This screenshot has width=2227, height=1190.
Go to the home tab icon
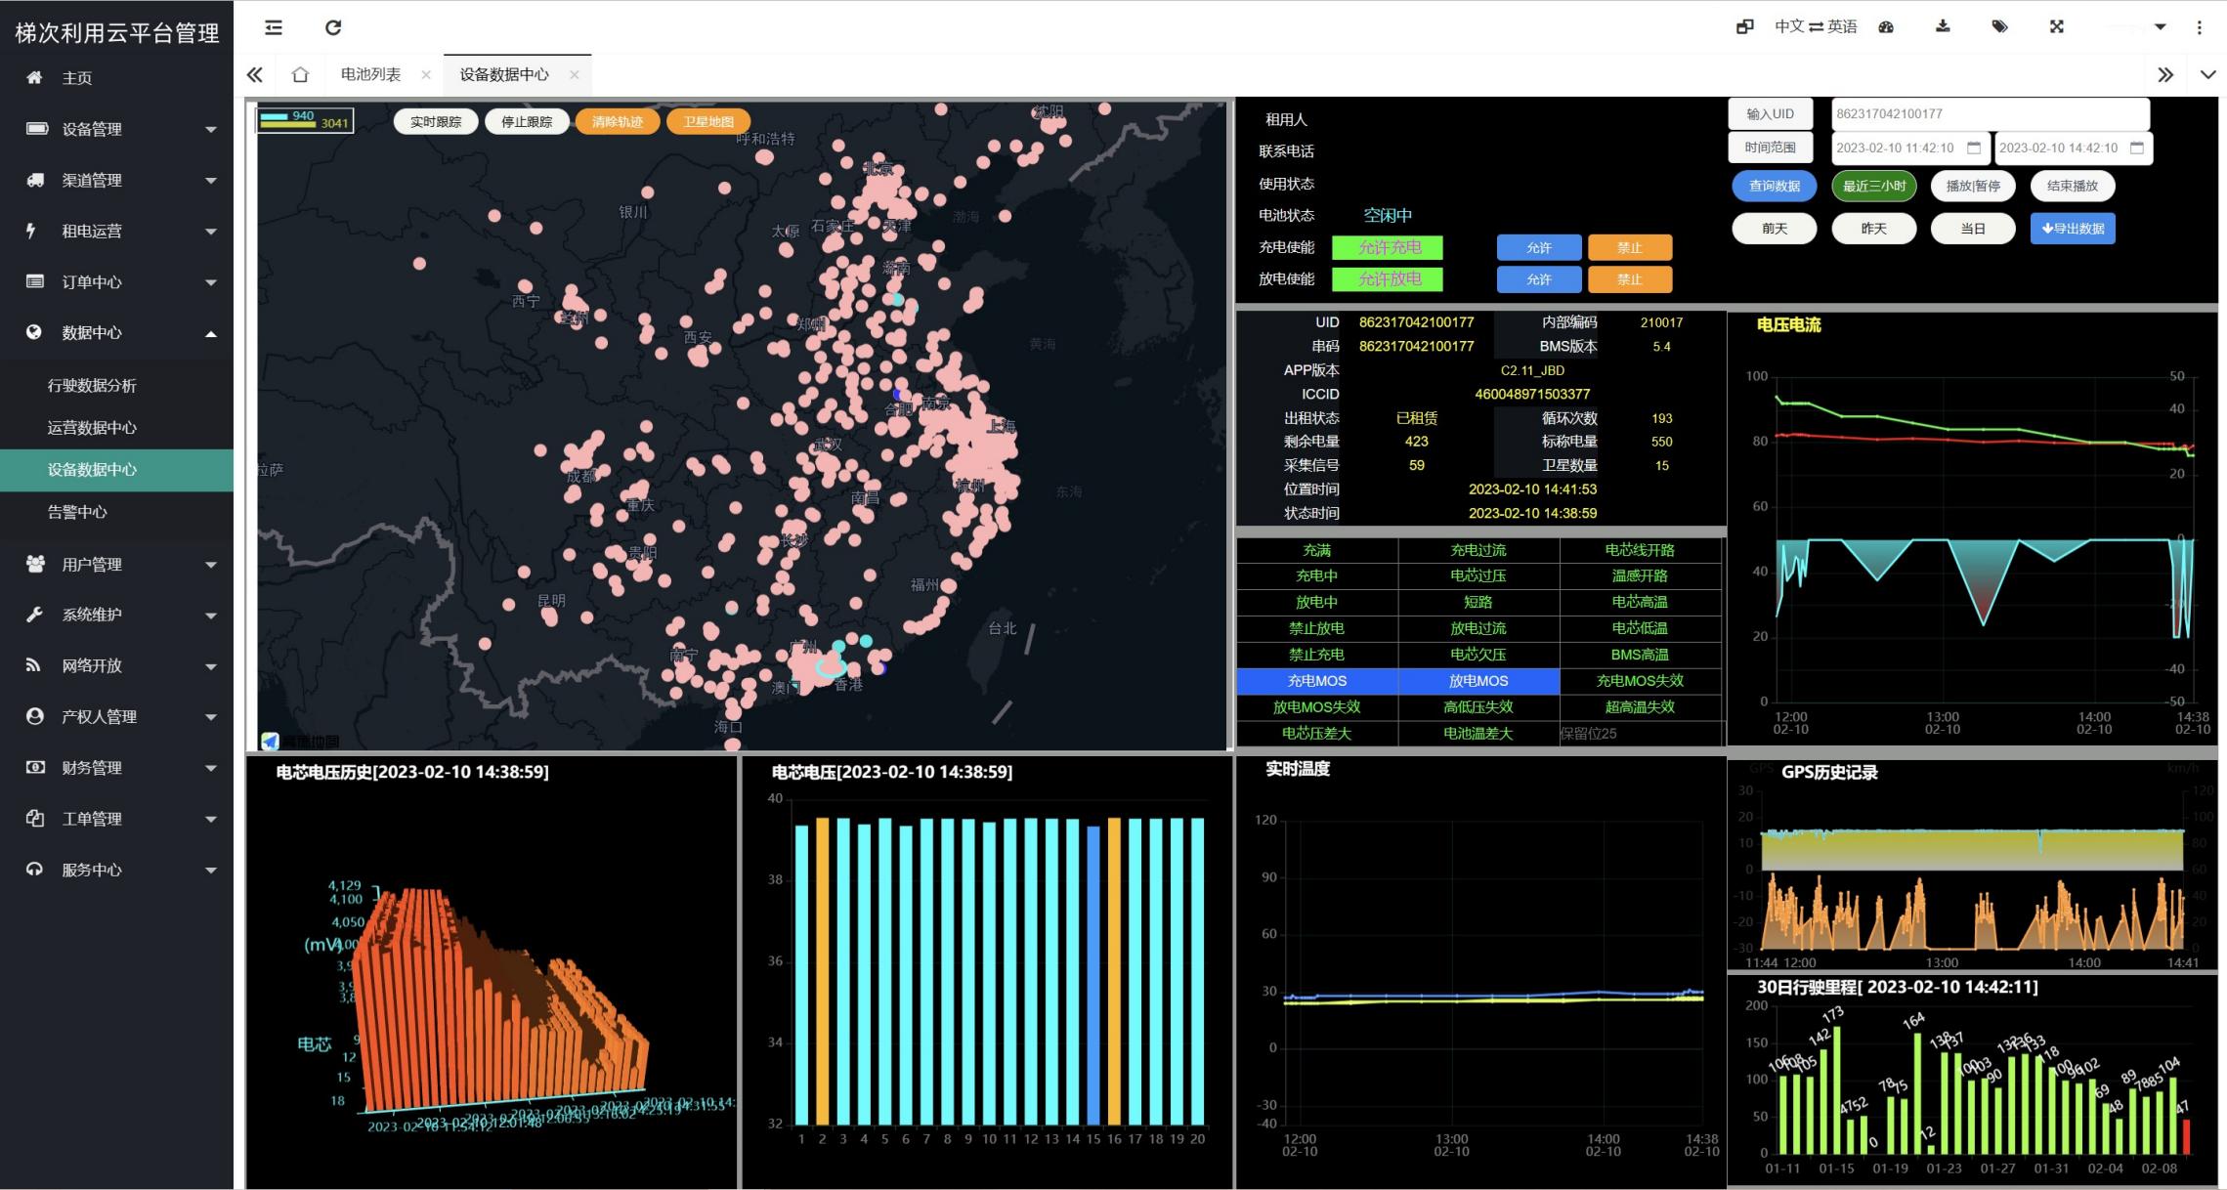pyautogui.click(x=300, y=74)
